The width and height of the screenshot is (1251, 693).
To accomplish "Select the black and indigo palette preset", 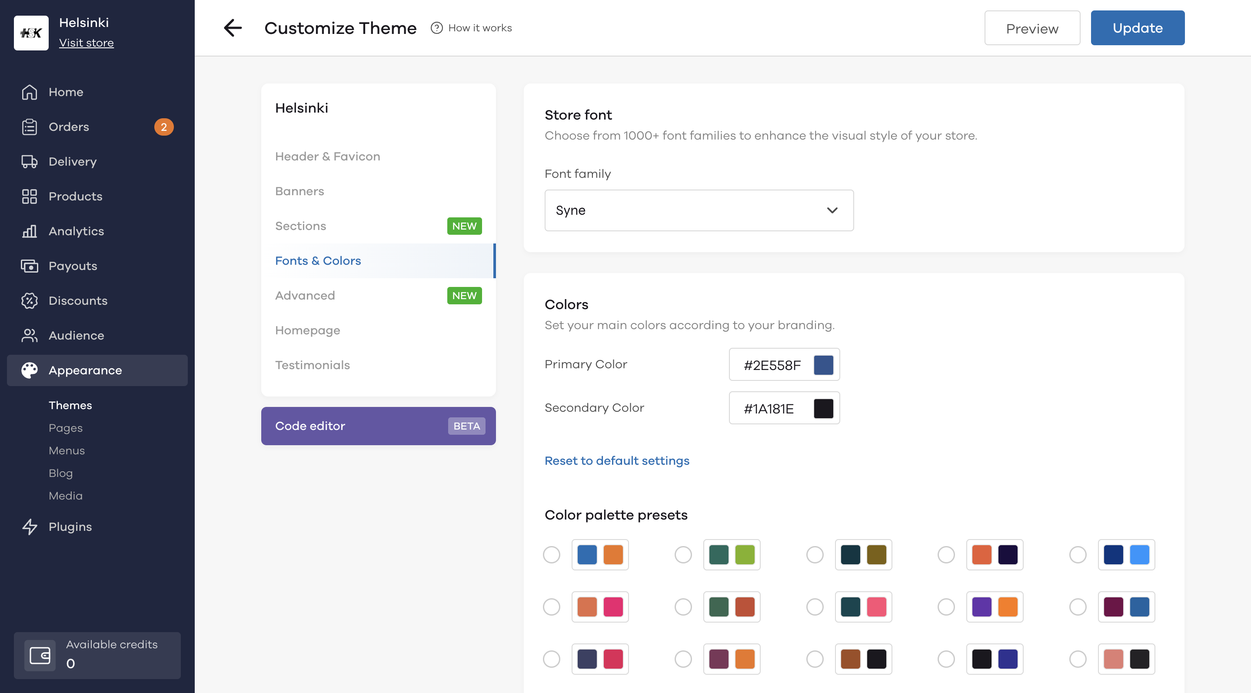I will point(946,659).
